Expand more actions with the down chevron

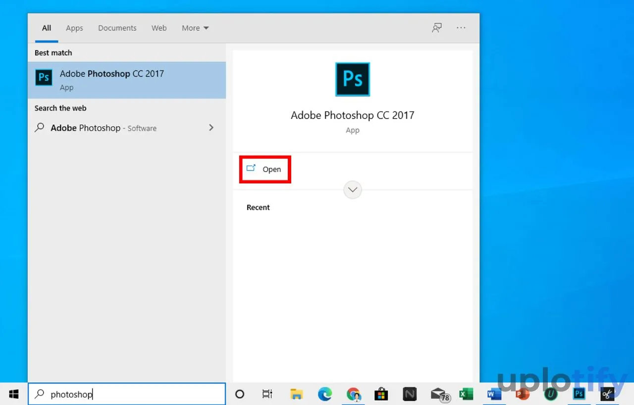[x=353, y=189]
